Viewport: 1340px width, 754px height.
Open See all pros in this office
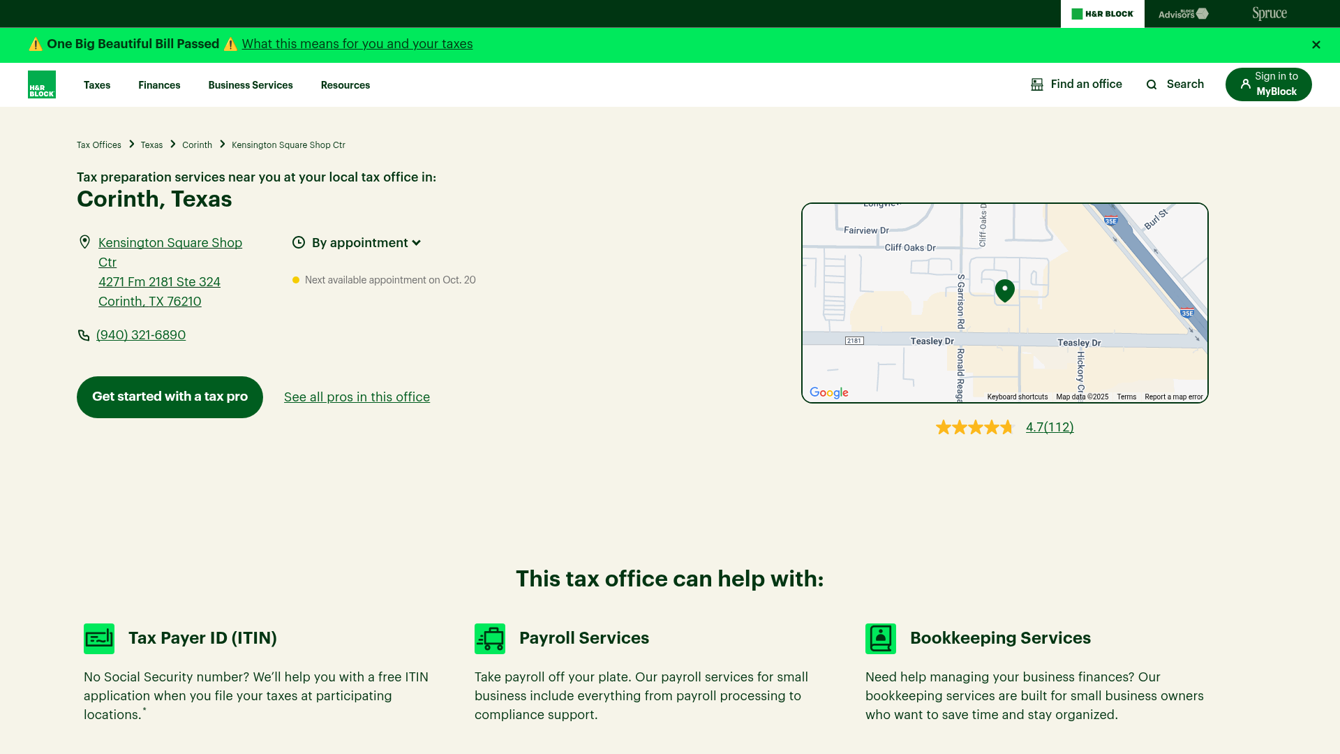pos(357,397)
